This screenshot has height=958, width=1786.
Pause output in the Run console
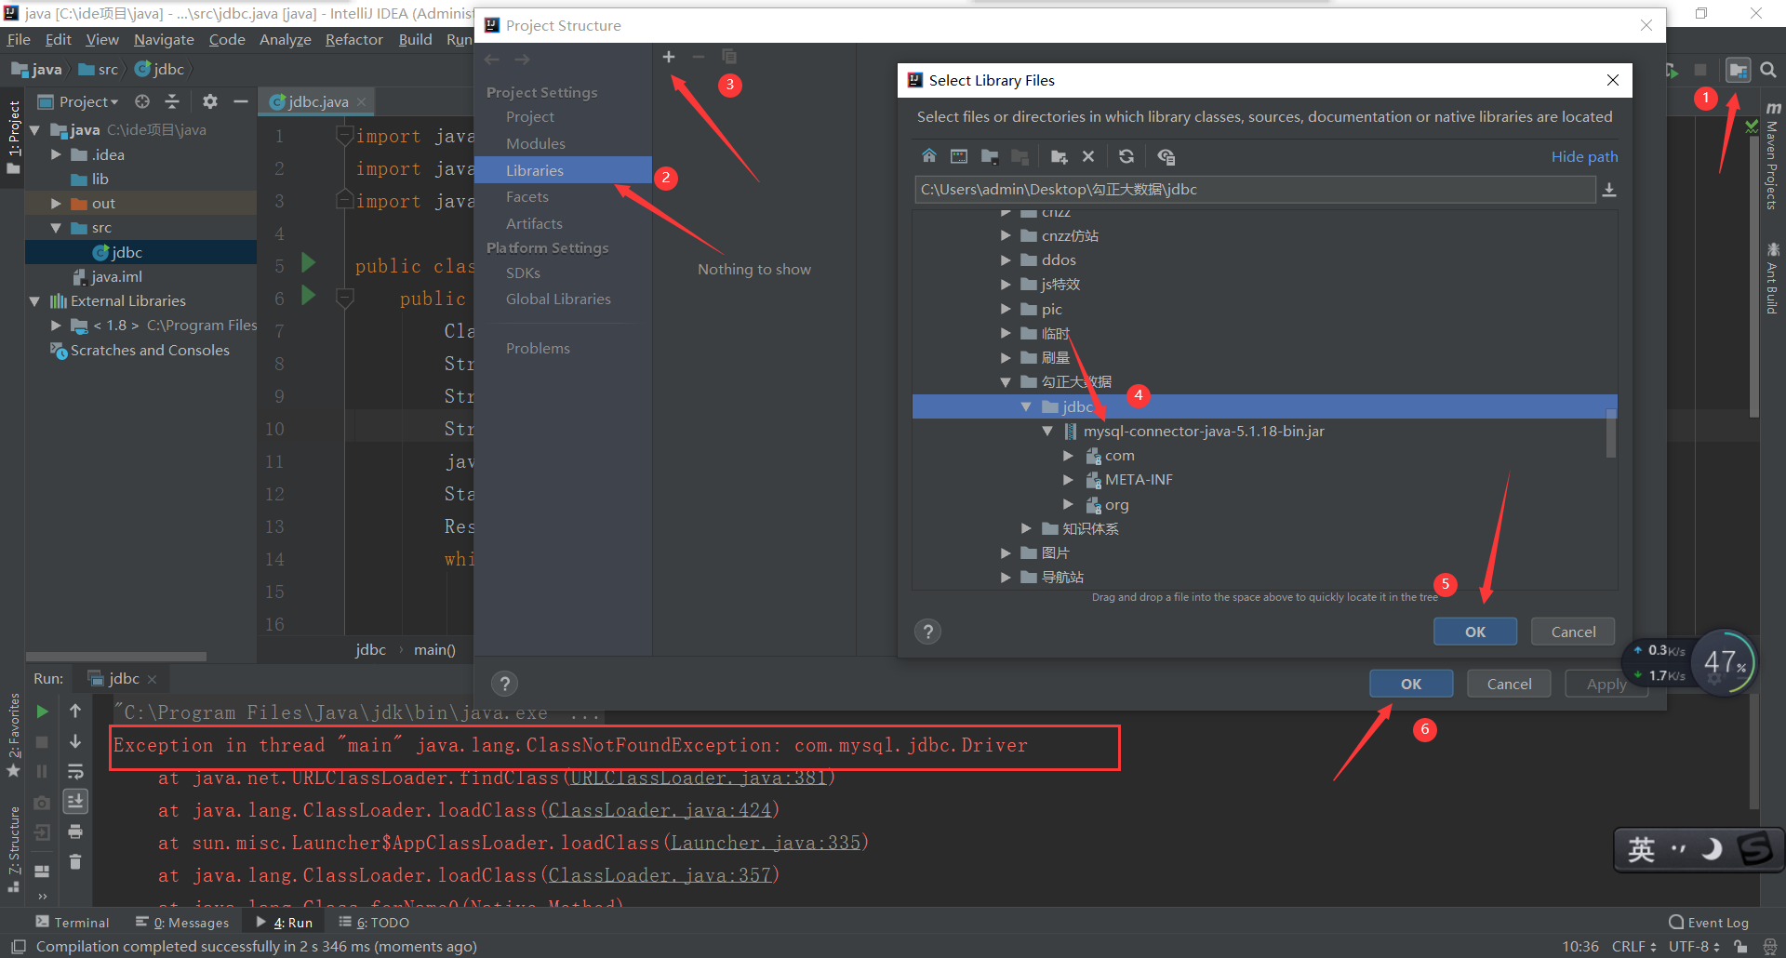coord(41,771)
